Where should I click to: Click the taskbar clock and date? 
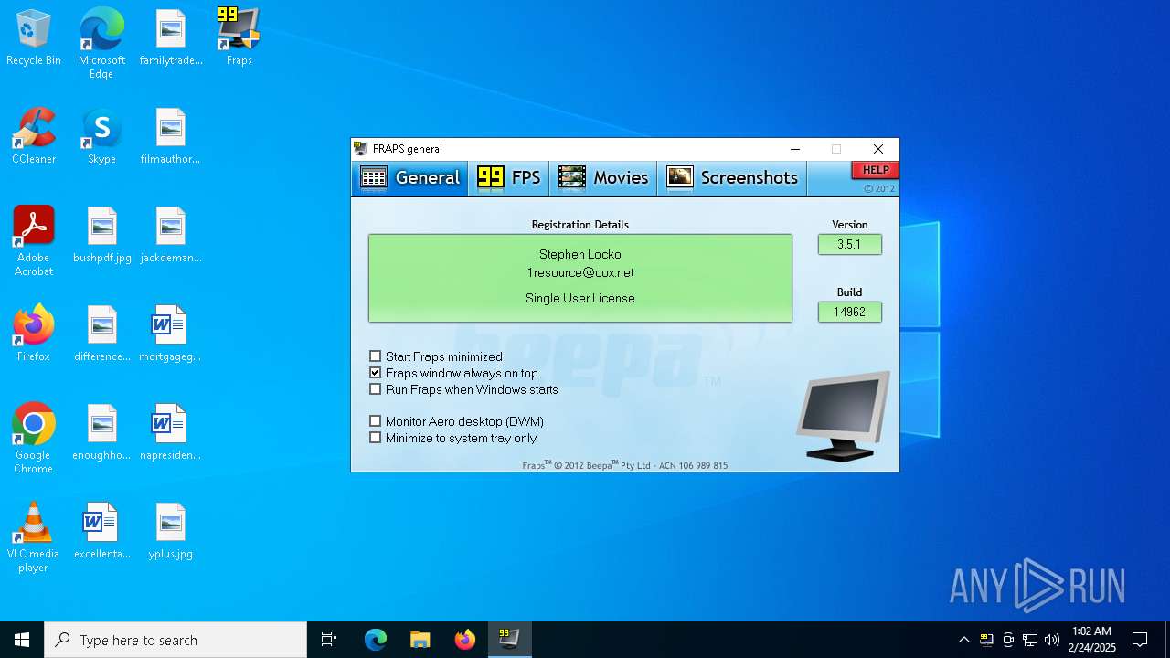point(1091,640)
